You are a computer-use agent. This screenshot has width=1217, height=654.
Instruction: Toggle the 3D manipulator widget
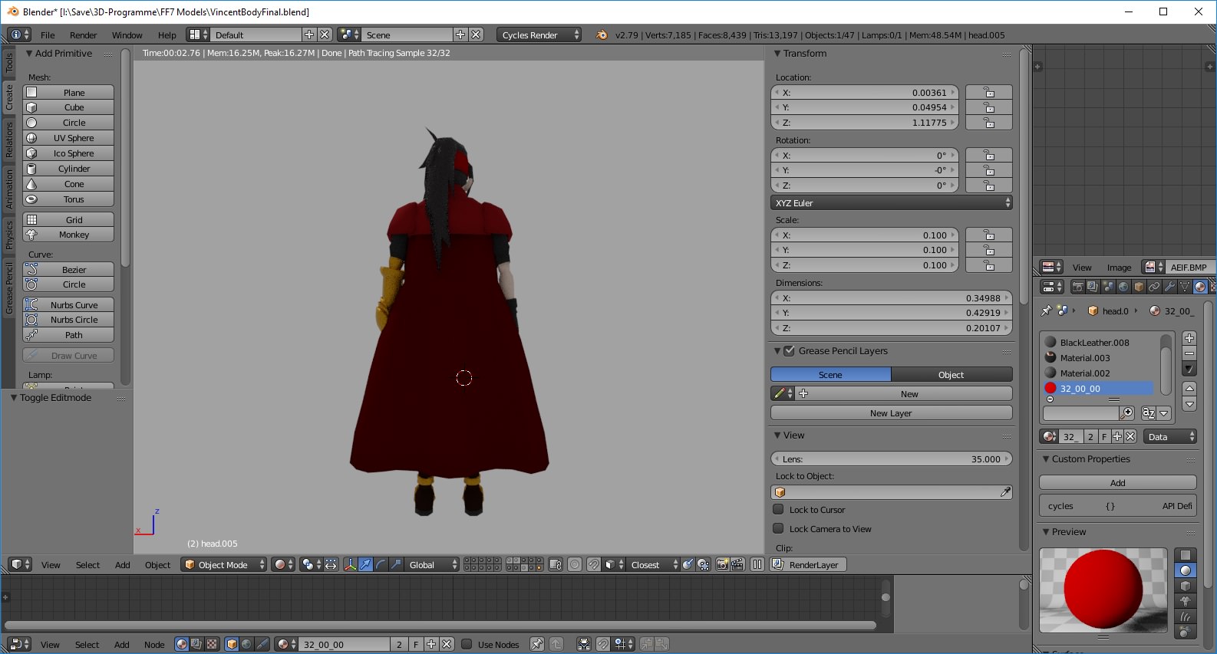coord(350,565)
